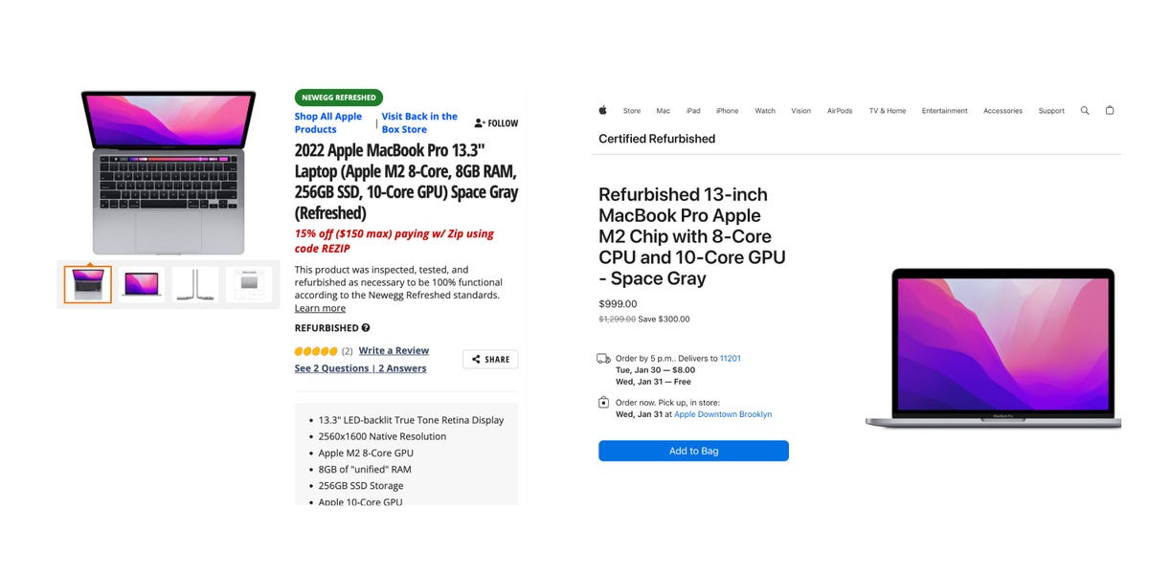Select the first MacBook thumbnail image
The image size is (1149, 574).
coord(87,283)
